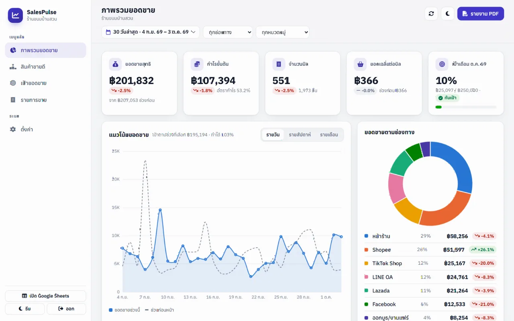This screenshot has width=514, height=321.
Task: Click the bill icon on จำนวนบิล card
Action: point(279,64)
